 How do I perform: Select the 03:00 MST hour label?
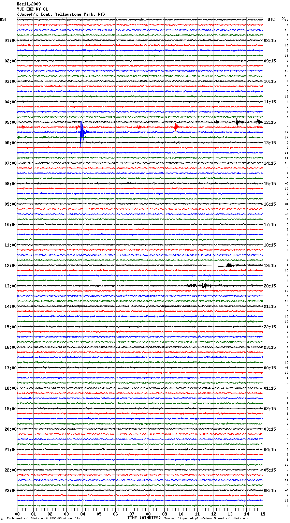click(10, 81)
